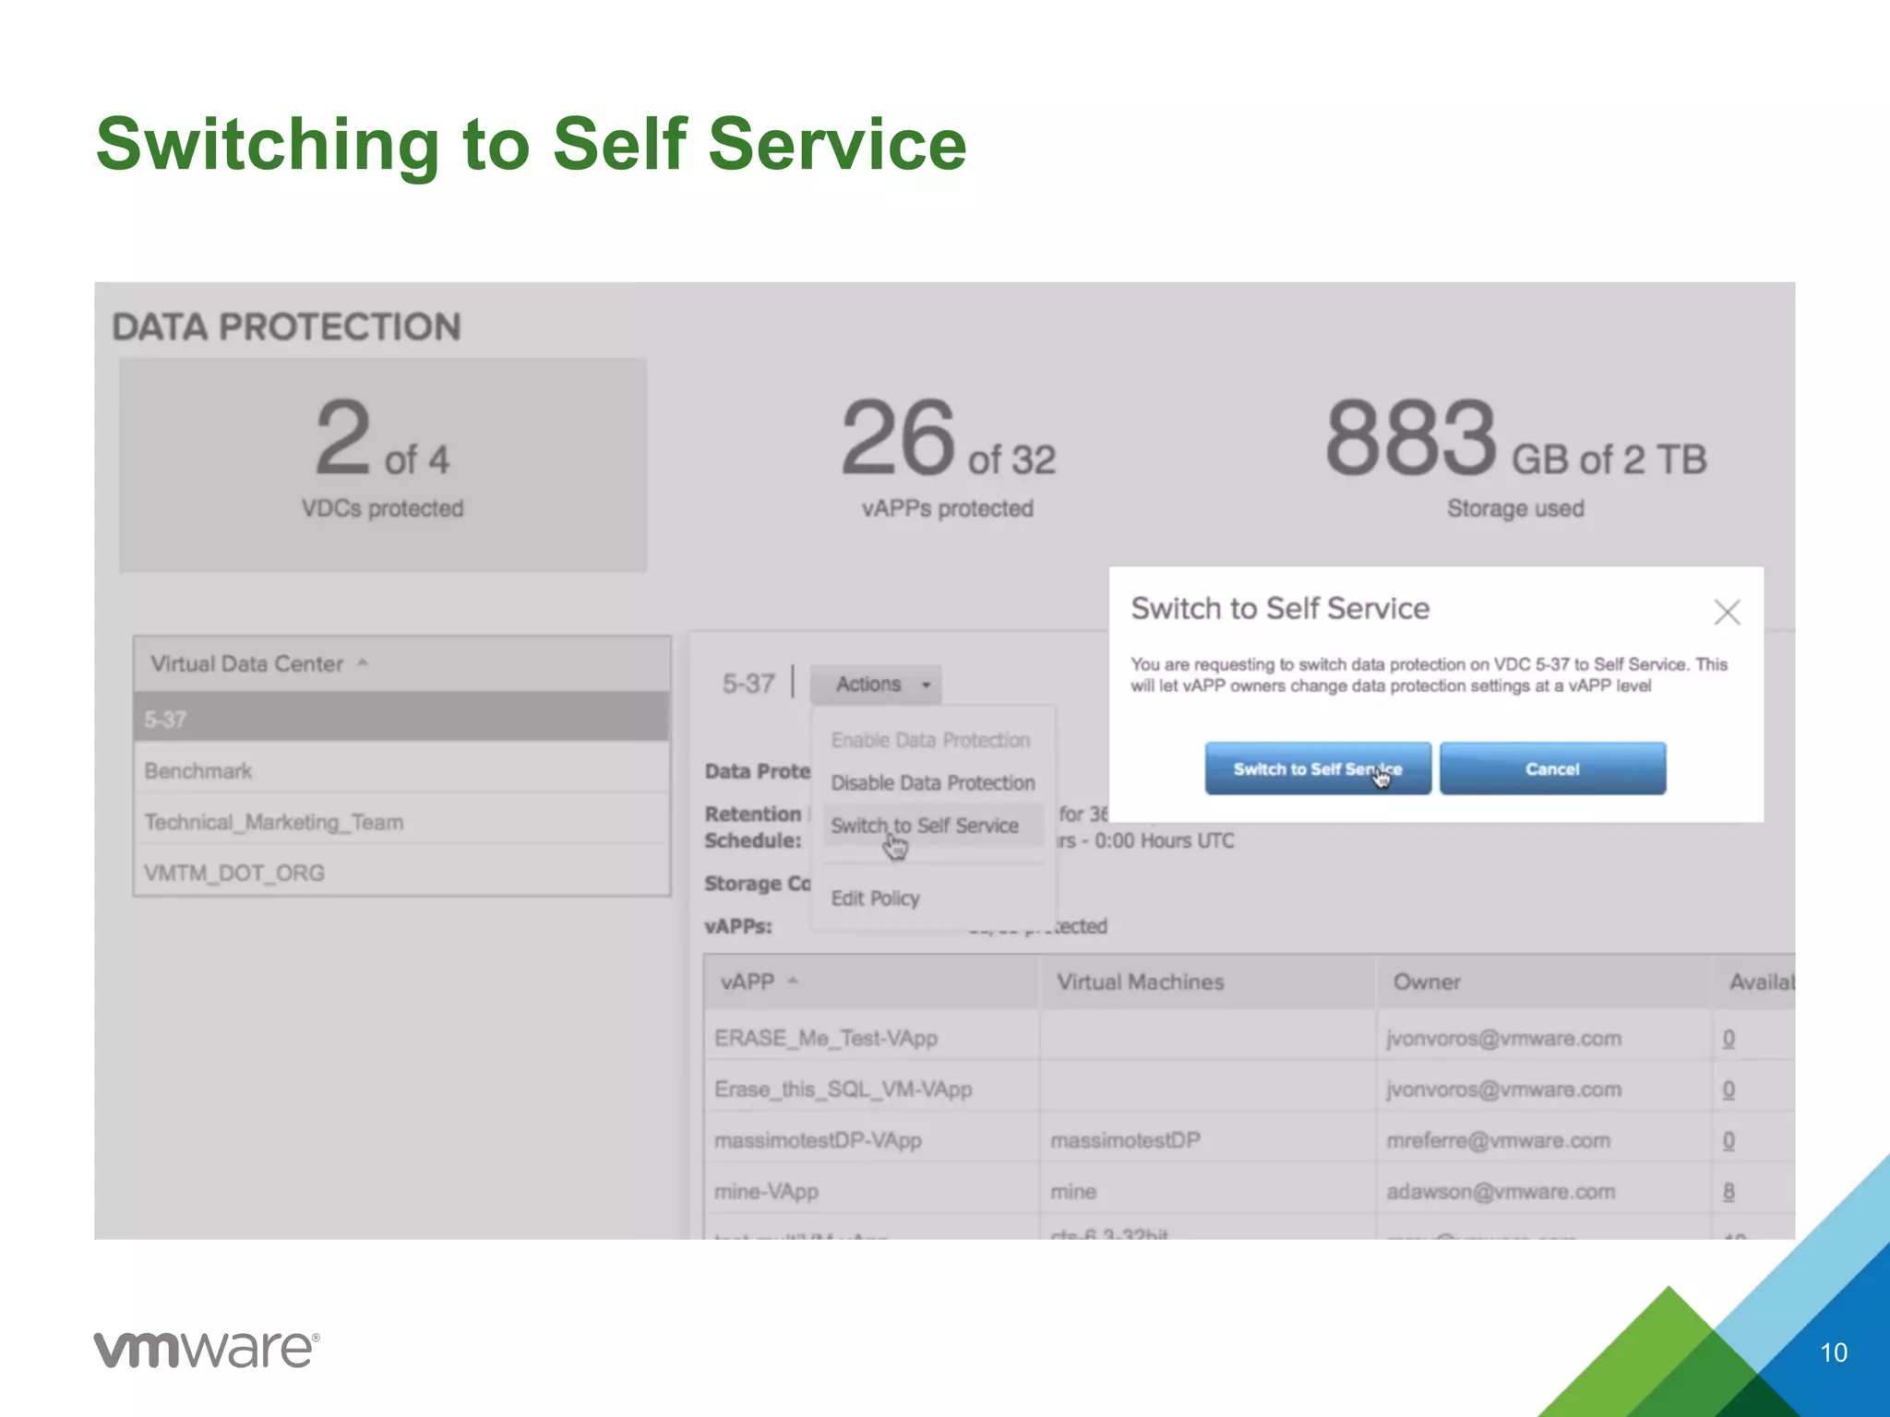The width and height of the screenshot is (1890, 1417).
Task: Open available count link for ERASE_Me_Test-VApp
Action: (1729, 1039)
